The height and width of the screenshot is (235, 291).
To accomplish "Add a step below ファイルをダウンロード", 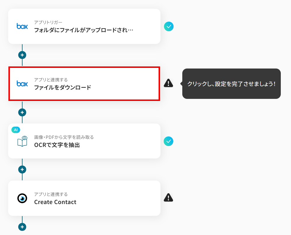I will [x=22, y=112].
